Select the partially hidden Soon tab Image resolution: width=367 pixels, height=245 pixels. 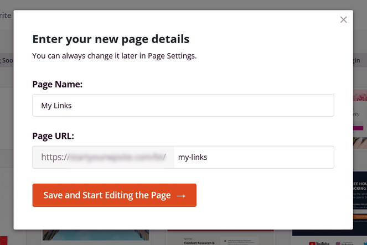tap(7, 60)
